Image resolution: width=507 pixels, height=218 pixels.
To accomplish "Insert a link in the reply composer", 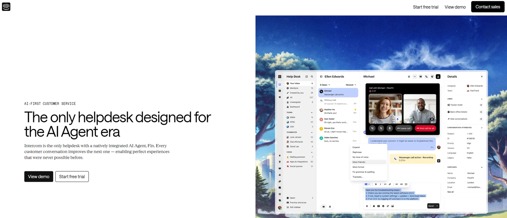I will 390,184.
